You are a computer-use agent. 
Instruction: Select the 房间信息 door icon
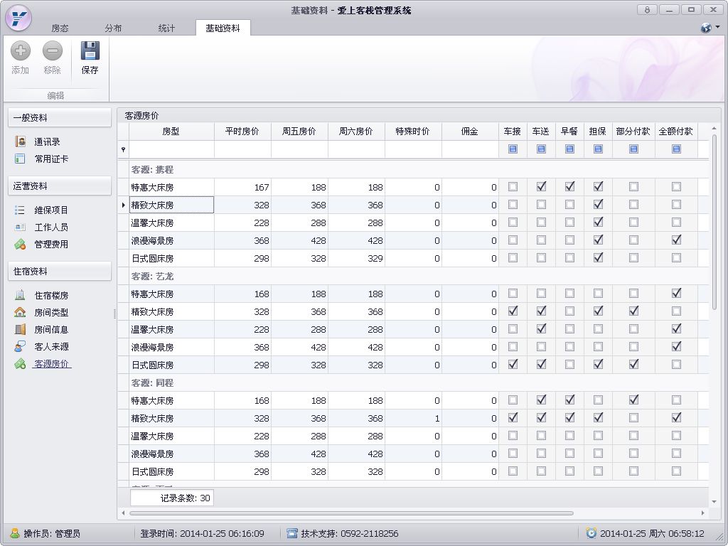coord(20,330)
